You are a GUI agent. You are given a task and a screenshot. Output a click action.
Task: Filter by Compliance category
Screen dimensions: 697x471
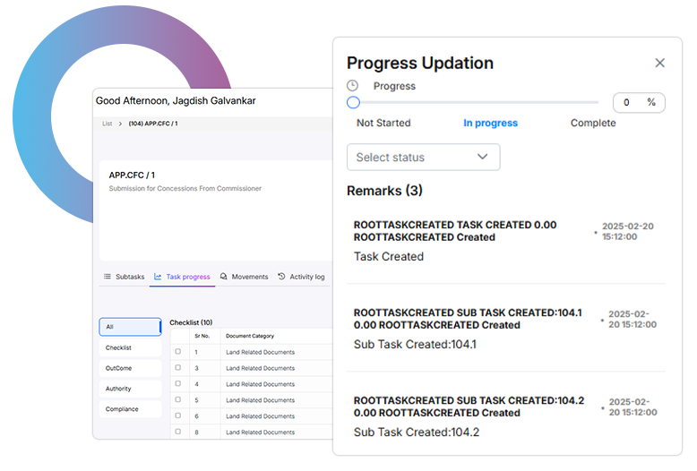point(122,409)
